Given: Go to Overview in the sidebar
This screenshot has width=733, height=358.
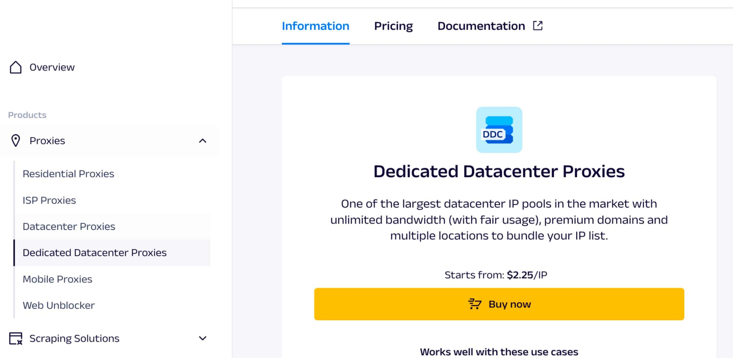Looking at the screenshot, I should coord(52,67).
